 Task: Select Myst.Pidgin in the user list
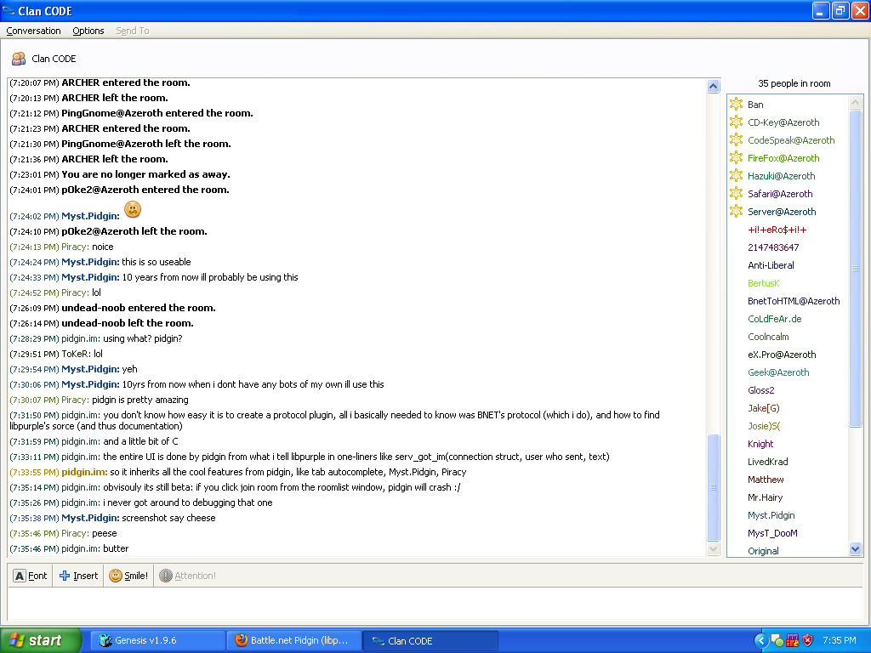tap(771, 515)
